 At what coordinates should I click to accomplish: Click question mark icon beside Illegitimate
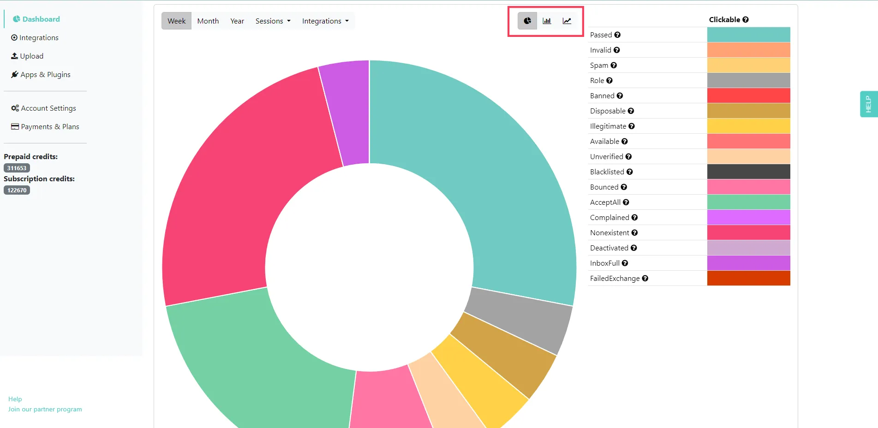click(632, 126)
